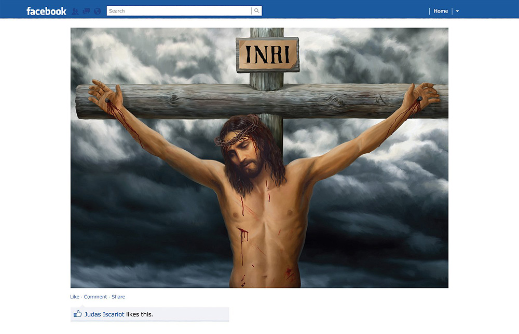This screenshot has height=334, width=519.
Task: Click the Share link
Action: (x=118, y=297)
